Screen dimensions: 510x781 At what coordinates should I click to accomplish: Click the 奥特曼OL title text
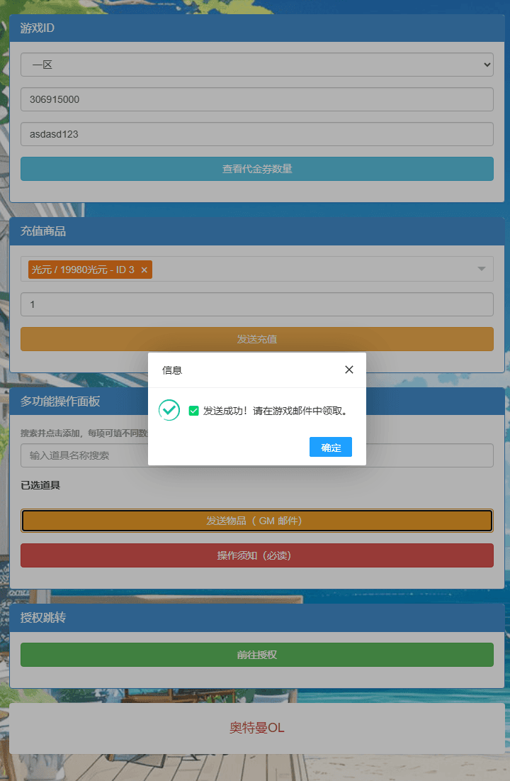(256, 728)
